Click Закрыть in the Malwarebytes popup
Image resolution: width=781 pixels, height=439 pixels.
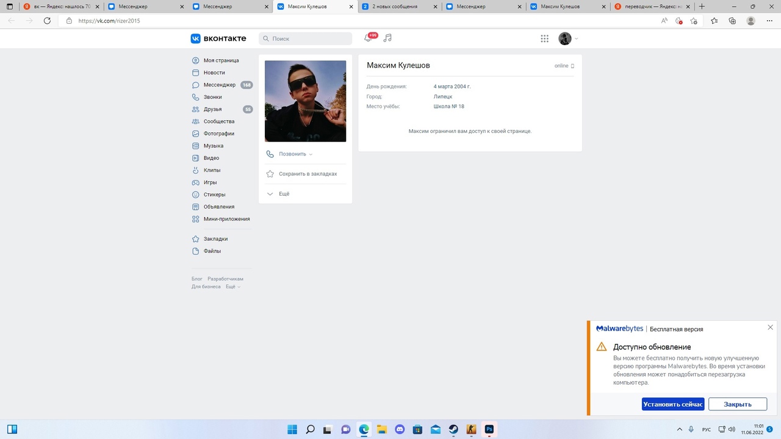(737, 404)
